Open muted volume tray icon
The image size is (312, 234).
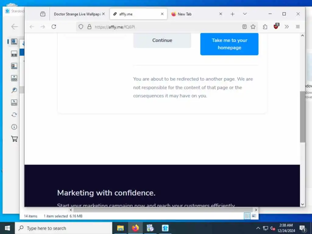click(x=273, y=228)
